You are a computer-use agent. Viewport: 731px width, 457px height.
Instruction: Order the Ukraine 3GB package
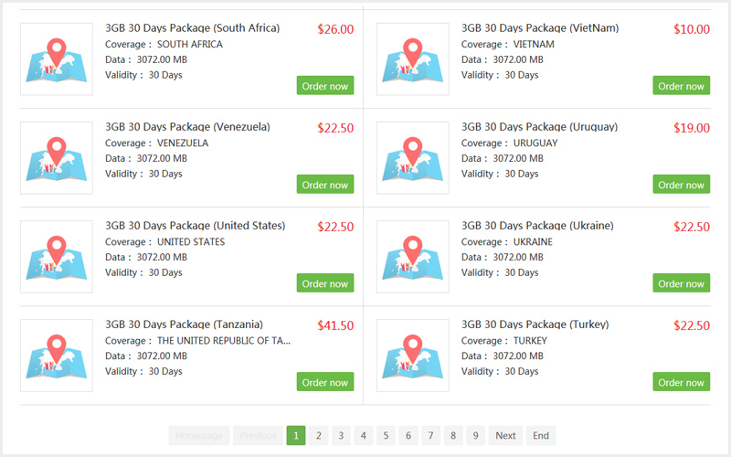click(681, 283)
